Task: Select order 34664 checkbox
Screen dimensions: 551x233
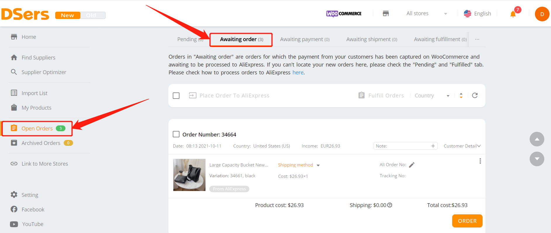Action: coord(176,134)
